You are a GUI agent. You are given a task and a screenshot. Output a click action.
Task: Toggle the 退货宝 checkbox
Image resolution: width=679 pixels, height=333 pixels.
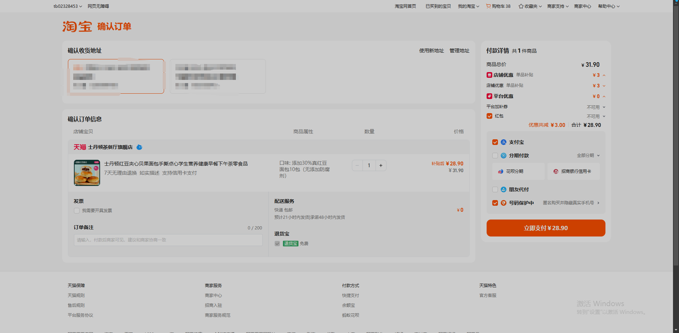point(277,244)
